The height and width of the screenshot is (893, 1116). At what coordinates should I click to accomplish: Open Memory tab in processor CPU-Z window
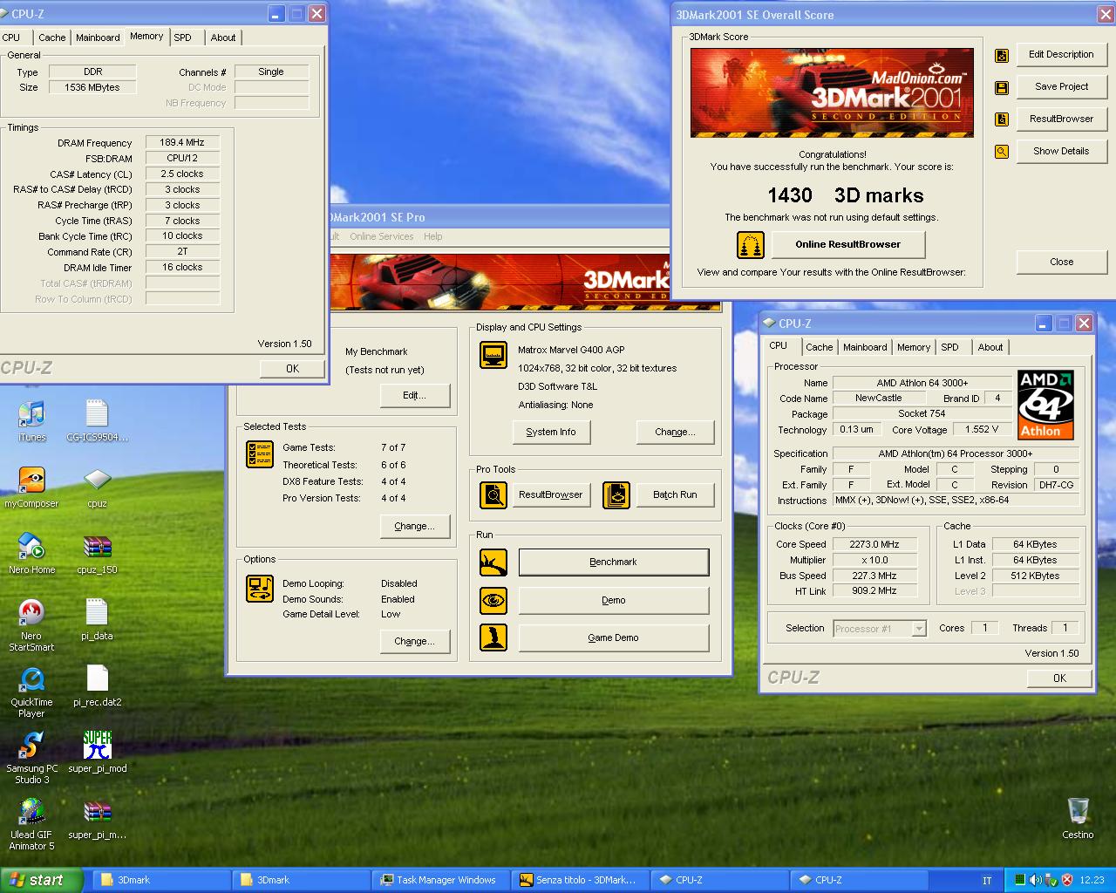[x=914, y=347]
